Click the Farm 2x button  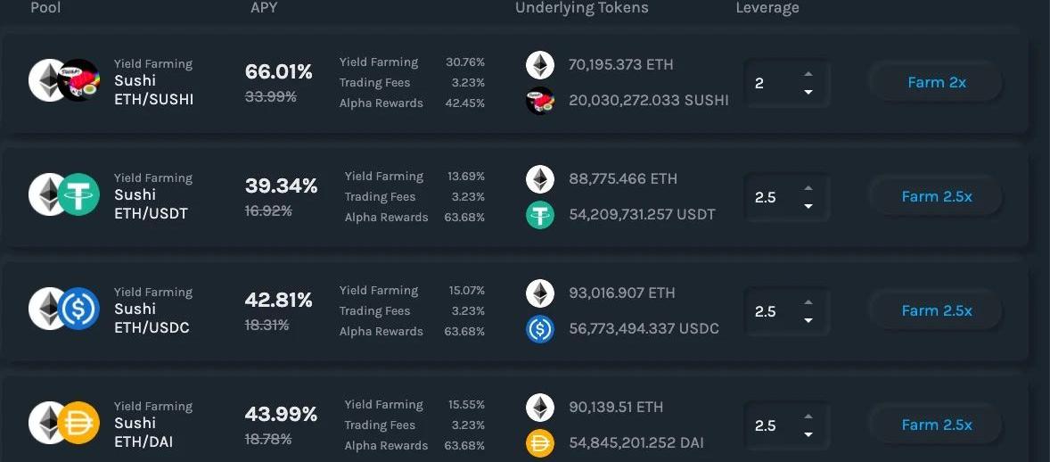coord(936,82)
